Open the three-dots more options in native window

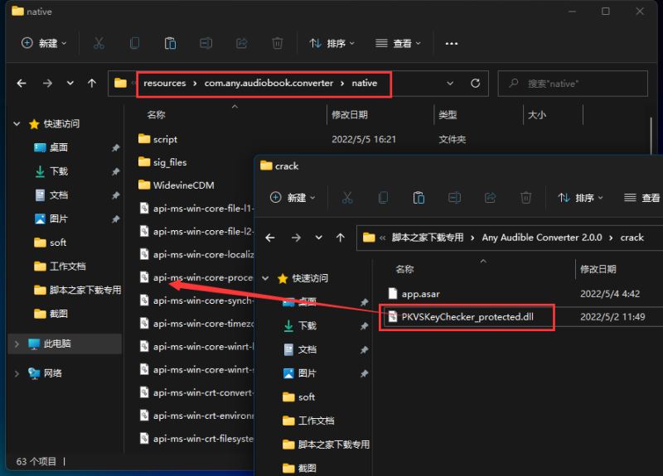(452, 44)
